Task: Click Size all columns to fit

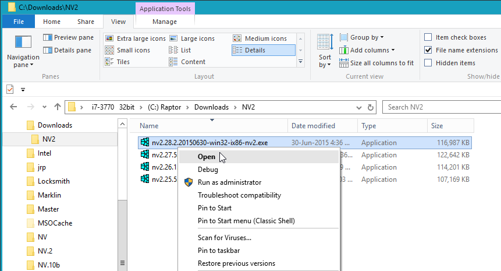Action: point(376,63)
